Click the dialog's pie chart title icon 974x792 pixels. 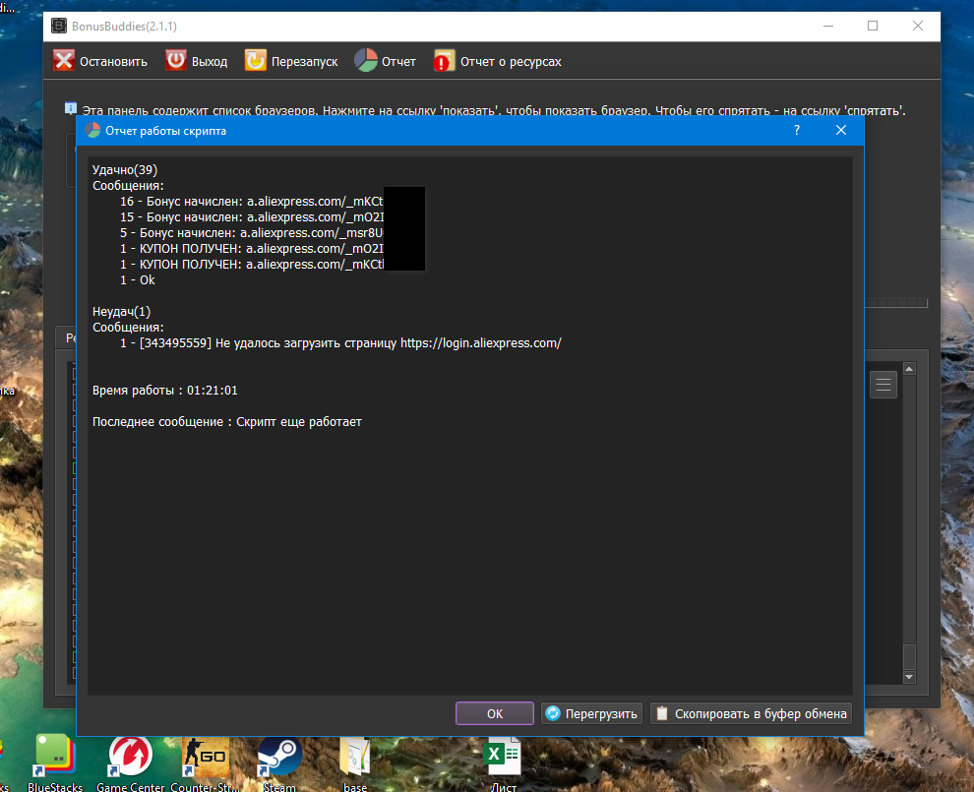pos(92,131)
